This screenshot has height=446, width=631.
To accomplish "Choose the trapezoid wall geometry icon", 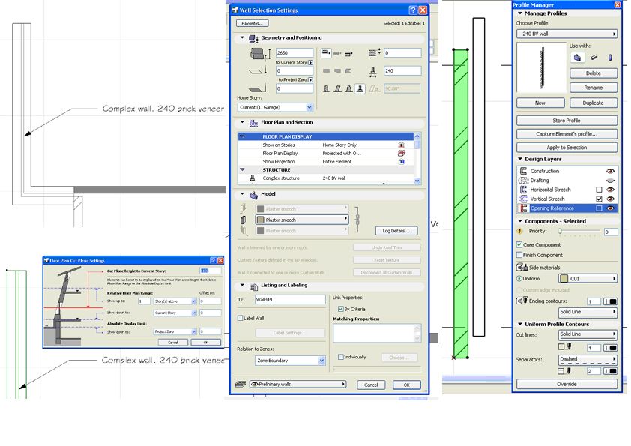I will [x=348, y=87].
